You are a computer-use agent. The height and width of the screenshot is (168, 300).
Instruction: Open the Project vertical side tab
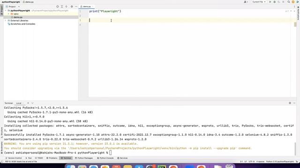tap(2, 10)
